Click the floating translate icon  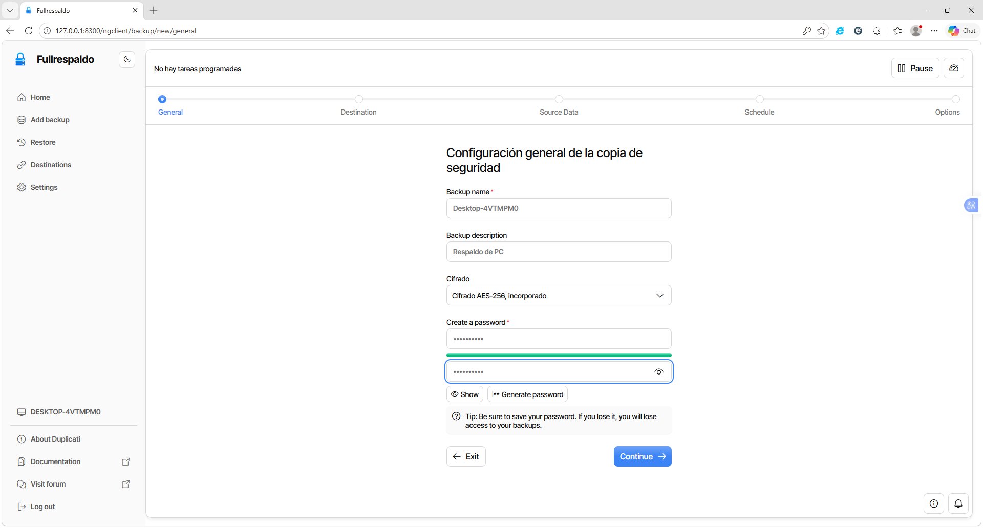tap(971, 205)
